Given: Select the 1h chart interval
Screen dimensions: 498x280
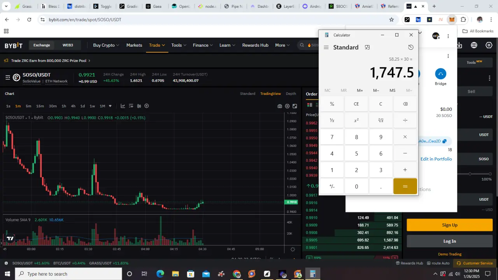Looking at the screenshot, I should tap(64, 106).
